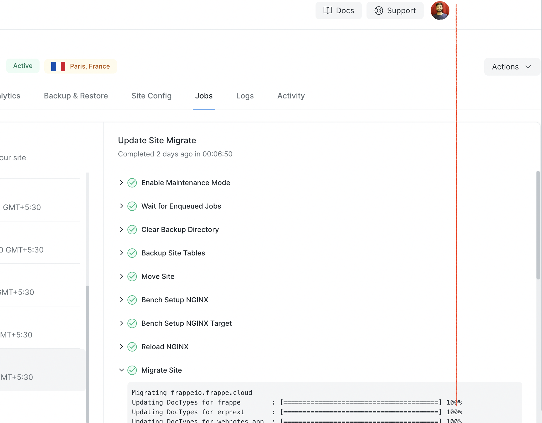
Task: Collapse the Migrate Site step
Action: 122,370
